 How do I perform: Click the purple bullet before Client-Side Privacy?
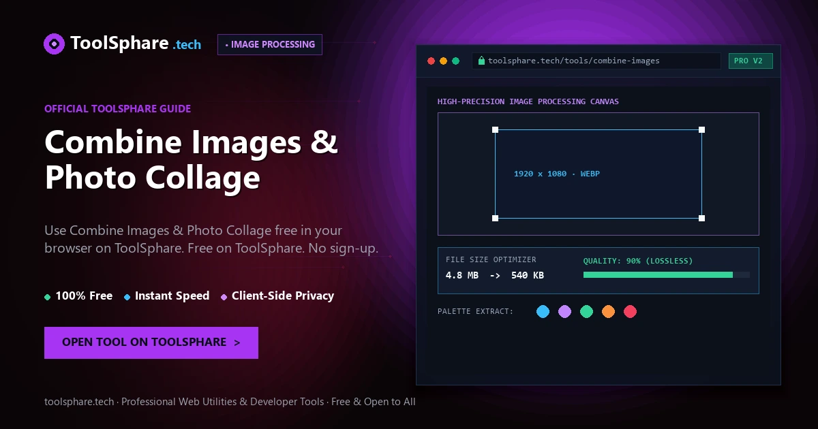(x=224, y=297)
